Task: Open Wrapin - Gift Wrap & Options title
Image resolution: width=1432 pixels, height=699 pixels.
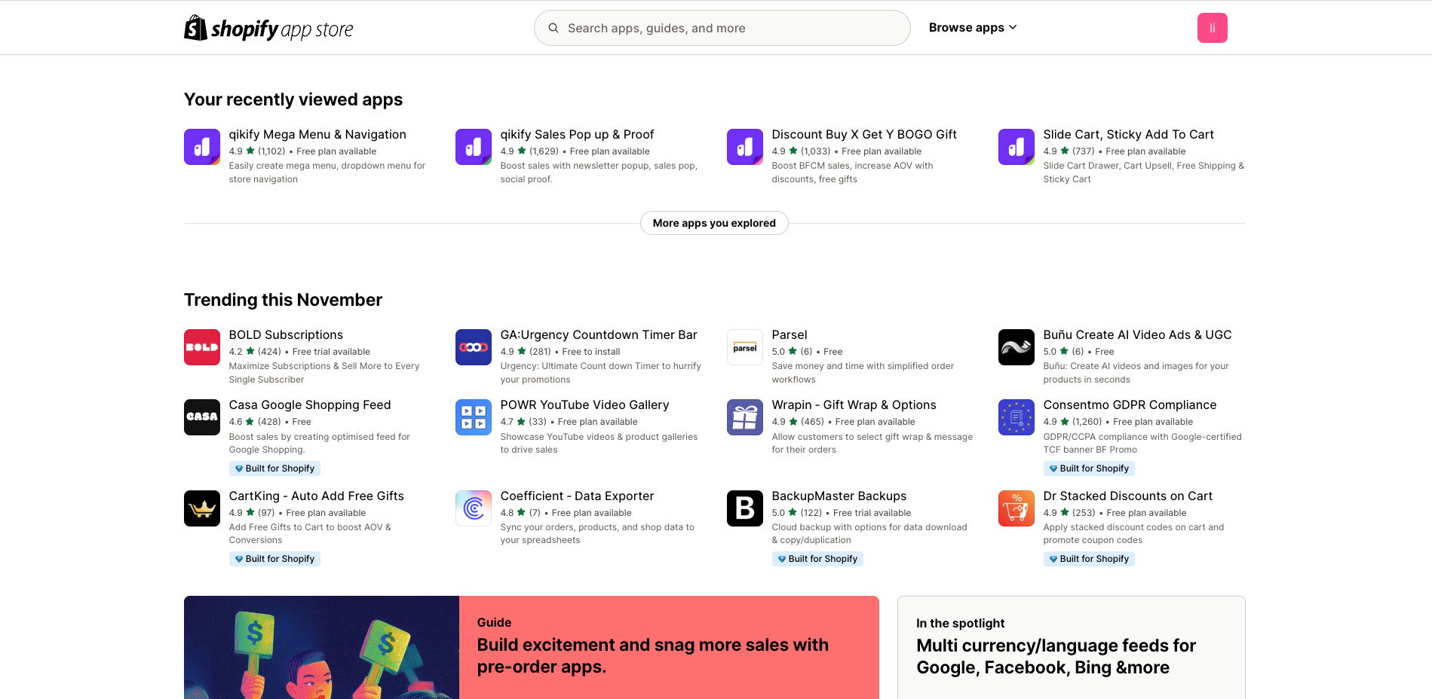Action: pyautogui.click(x=854, y=404)
